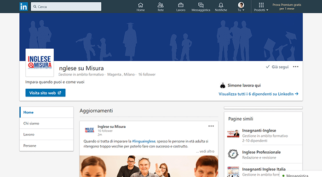Image resolution: width=322 pixels, height=177 pixels.
Task: Click the 16 follower count in header
Action: [147, 74]
